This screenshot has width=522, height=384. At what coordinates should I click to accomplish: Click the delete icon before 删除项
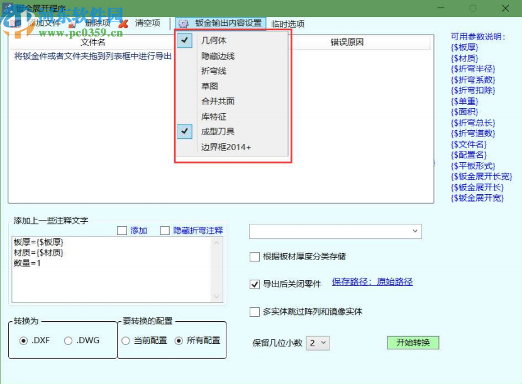click(72, 24)
